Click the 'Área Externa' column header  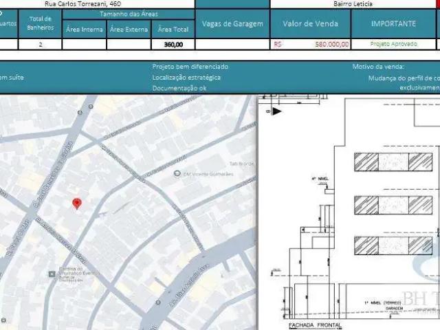129,29
